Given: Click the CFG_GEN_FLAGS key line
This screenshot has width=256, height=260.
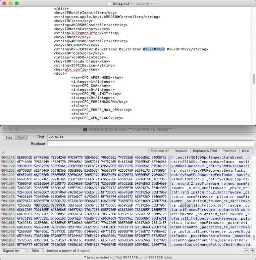Looking at the screenshot, I should point(97,118).
